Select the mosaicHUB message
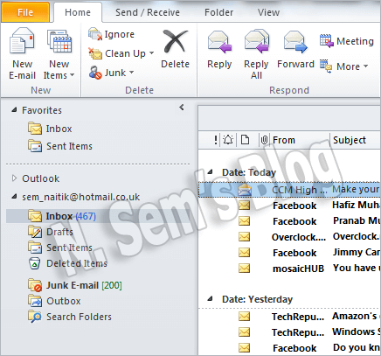381x356 pixels. tap(289, 269)
